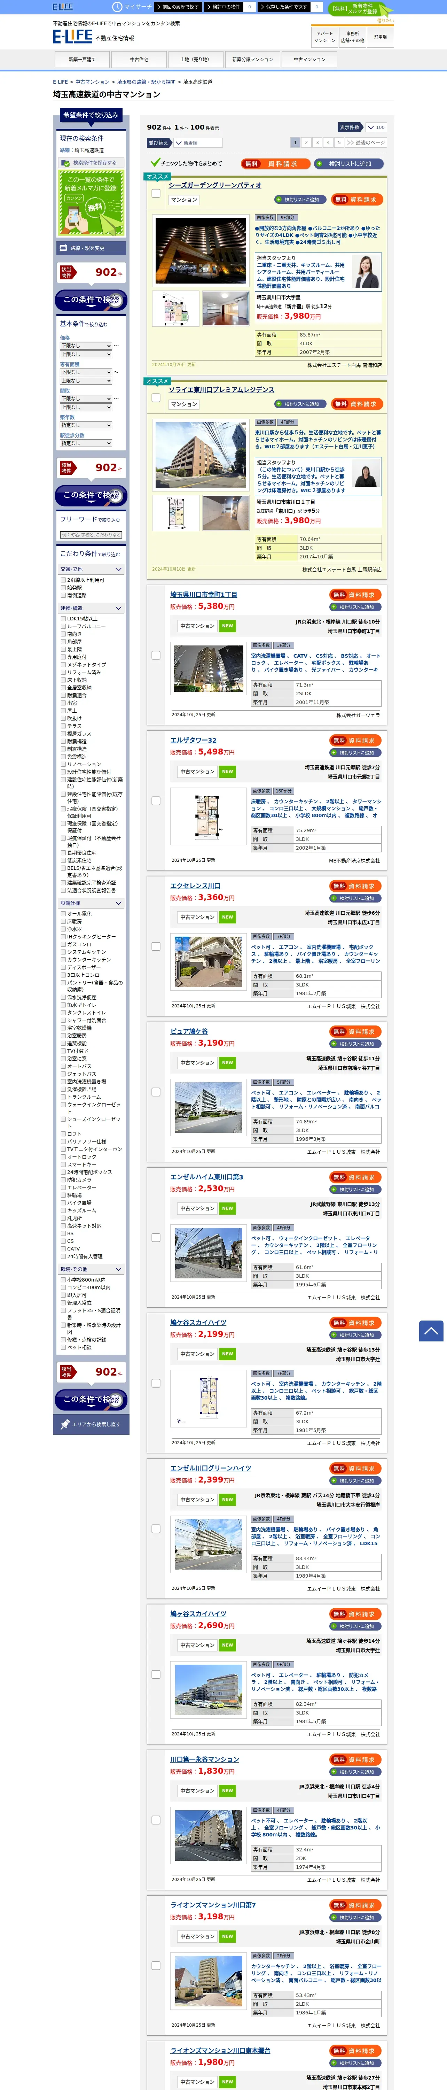This screenshot has width=447, height=2090.
Task: Open the 駅徒歩分数 dropdown
Action: coord(86,444)
